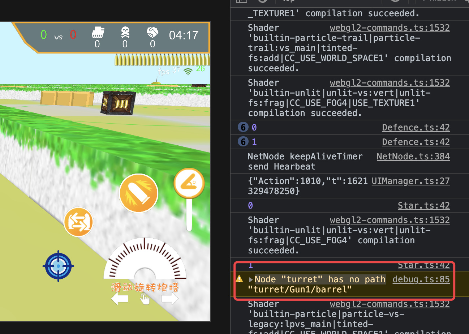Click the 'NetNode keepAliveTimer send Hearbeat' log message
Viewport: 469px width, 334px height.
(305, 161)
